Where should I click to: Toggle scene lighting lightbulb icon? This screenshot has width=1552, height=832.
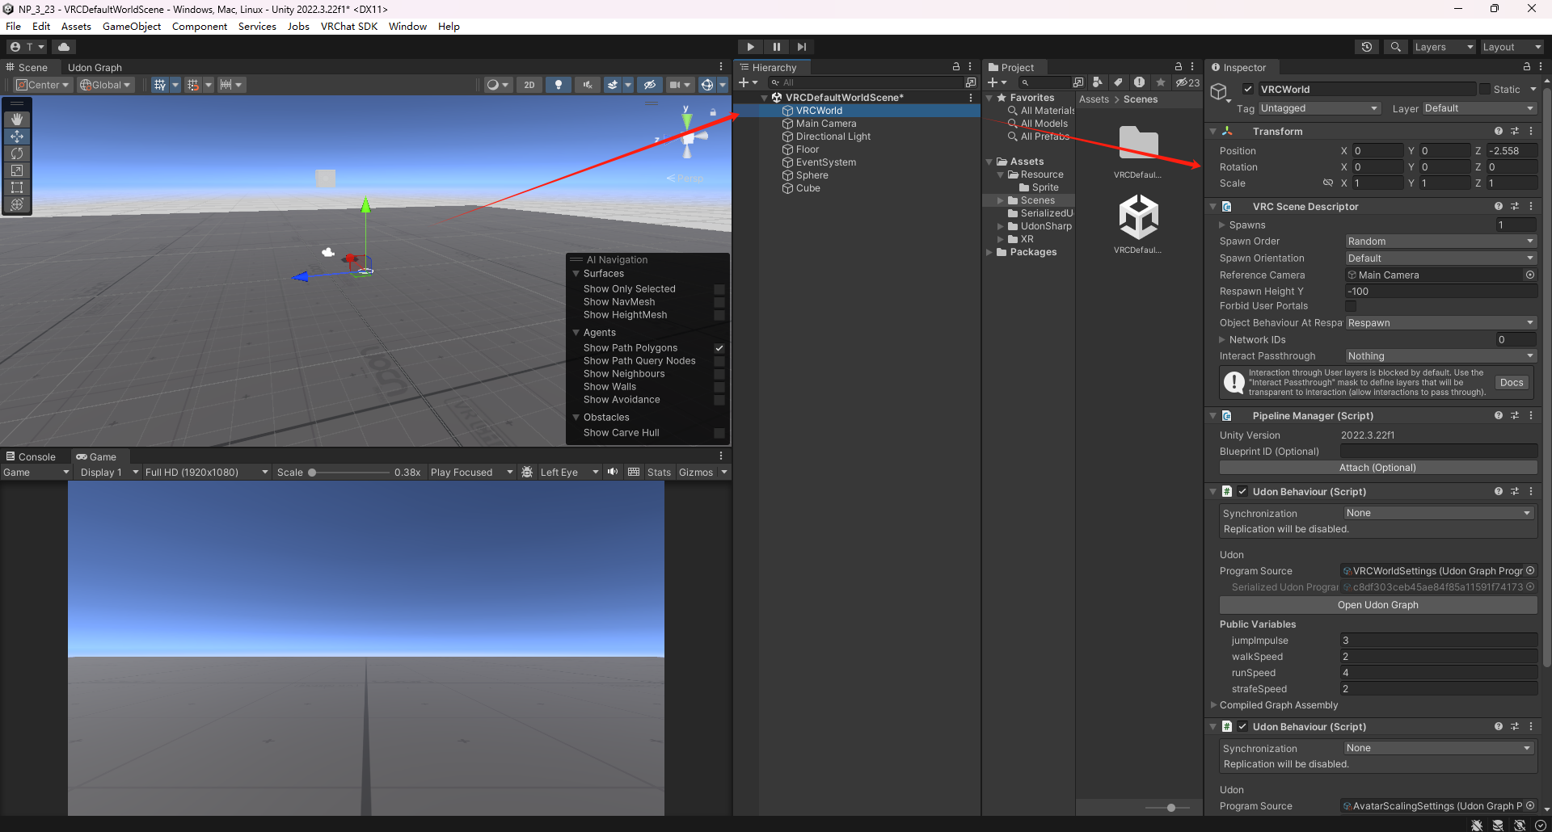coord(558,85)
